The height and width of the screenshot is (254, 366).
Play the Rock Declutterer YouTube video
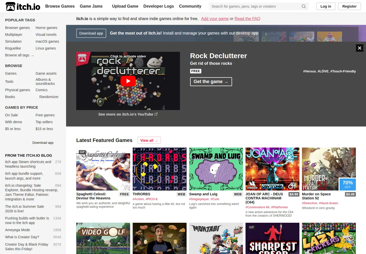[x=128, y=81]
